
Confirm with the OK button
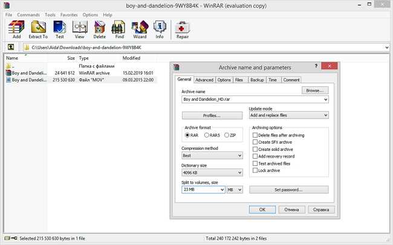(262, 210)
